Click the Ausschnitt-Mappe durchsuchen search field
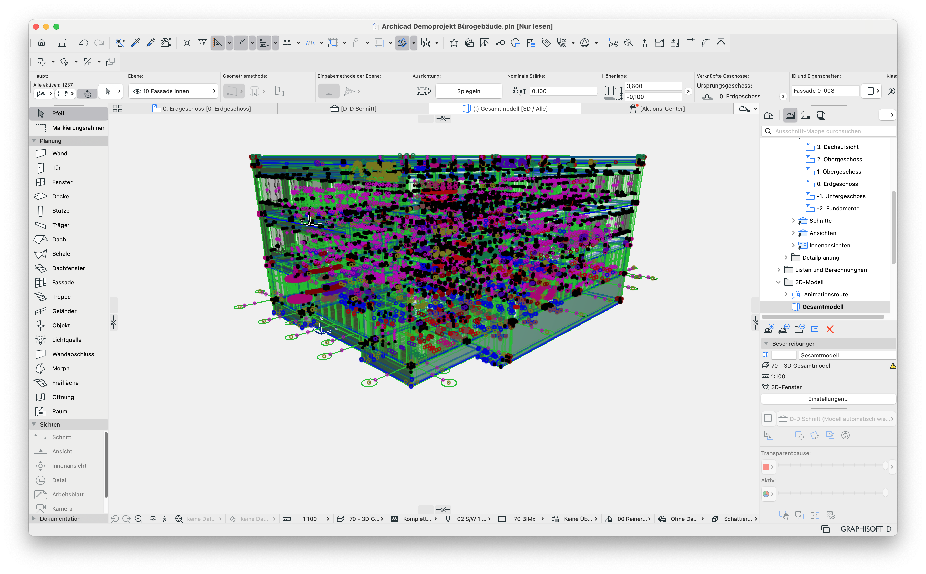This screenshot has height=574, width=926. pos(829,131)
